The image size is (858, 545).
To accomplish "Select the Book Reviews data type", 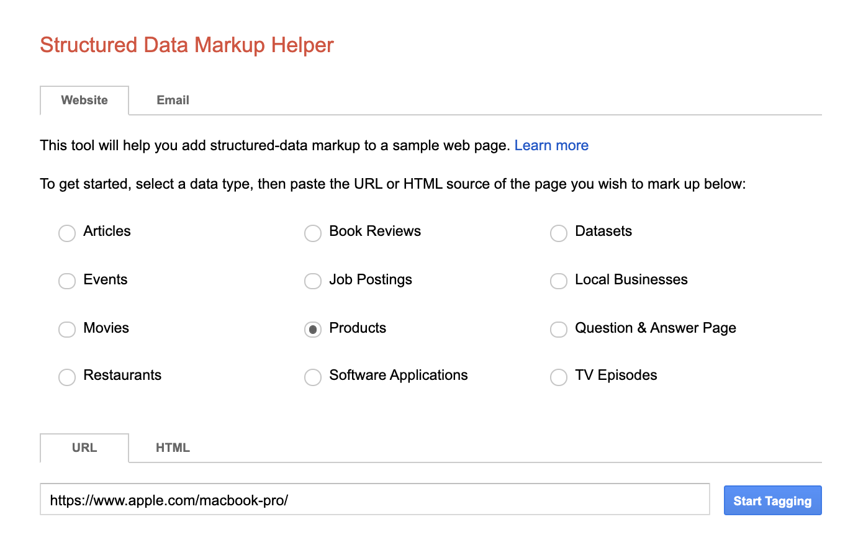I will (x=313, y=233).
